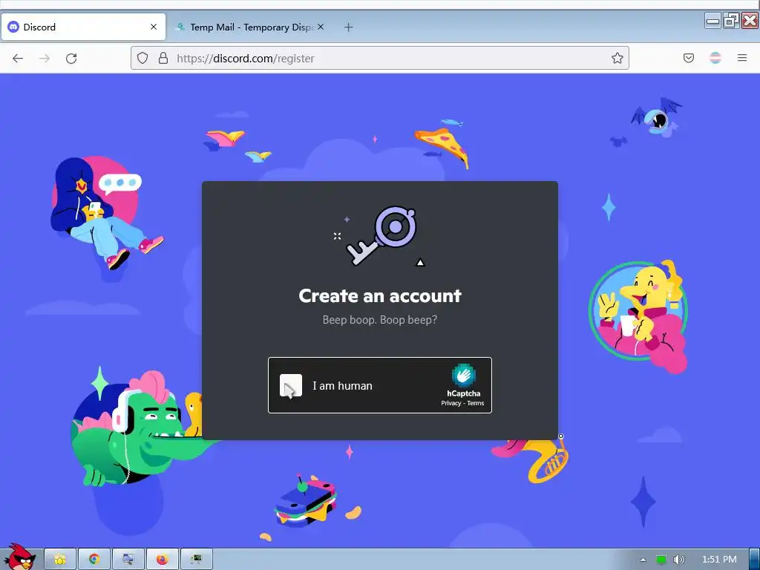Open the tracking protection shield
Viewport: 760px width, 570px height.
tap(142, 59)
